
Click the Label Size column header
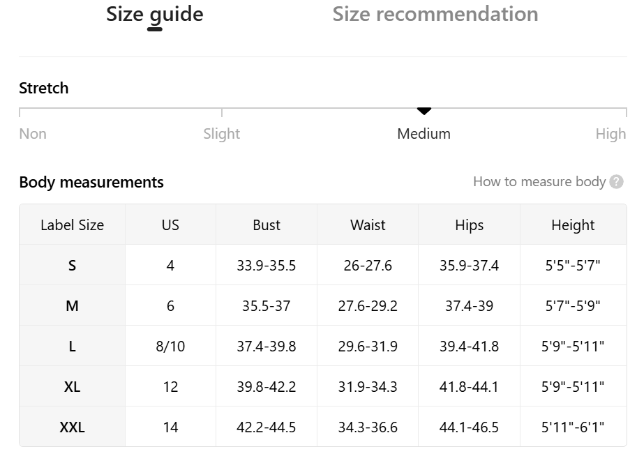[x=72, y=225]
